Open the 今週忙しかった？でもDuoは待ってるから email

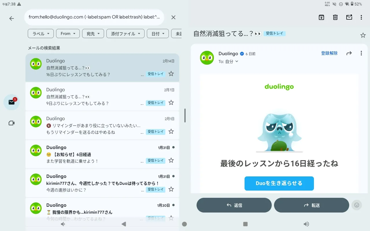(x=102, y=183)
